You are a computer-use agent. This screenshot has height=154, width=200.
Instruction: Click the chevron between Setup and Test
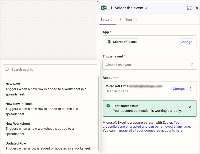pos(120,19)
